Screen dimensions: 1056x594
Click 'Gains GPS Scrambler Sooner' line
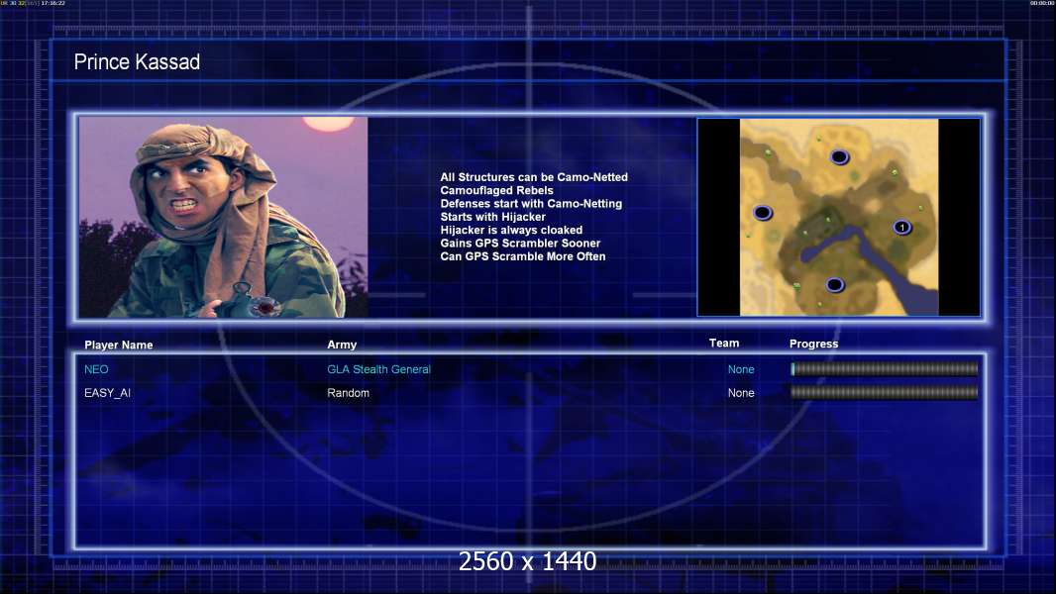pyautogui.click(x=520, y=243)
